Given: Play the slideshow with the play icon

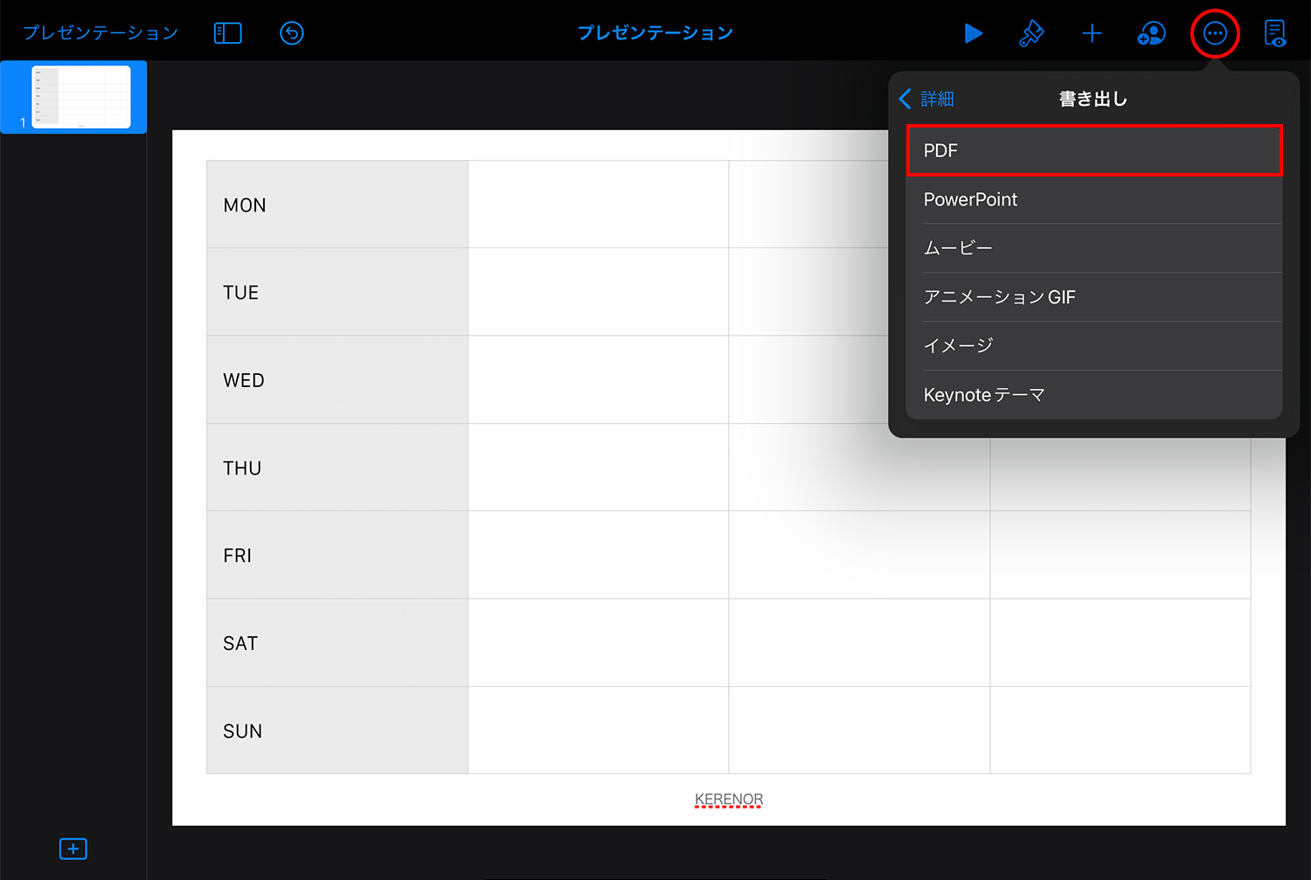Looking at the screenshot, I should pyautogui.click(x=973, y=33).
